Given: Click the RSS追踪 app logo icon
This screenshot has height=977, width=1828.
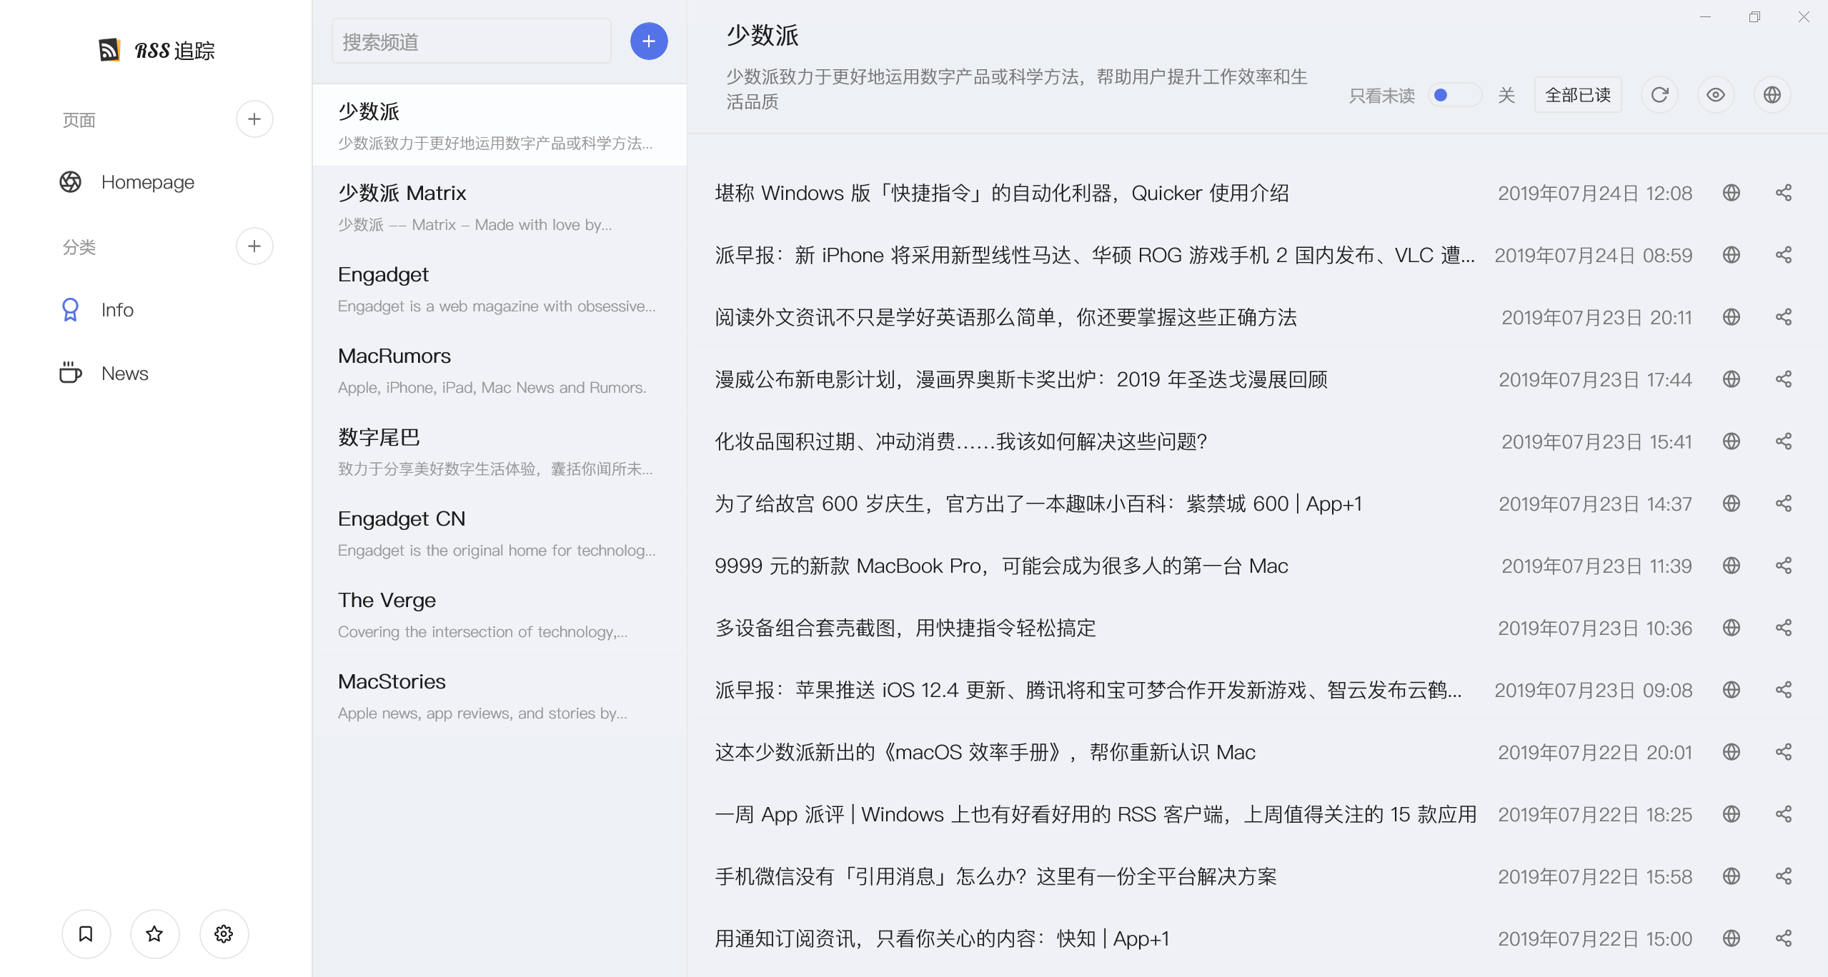Looking at the screenshot, I should [x=108, y=49].
